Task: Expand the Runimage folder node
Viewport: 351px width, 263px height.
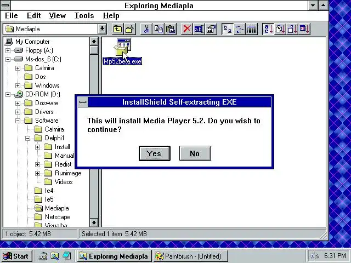Action: click(x=37, y=173)
